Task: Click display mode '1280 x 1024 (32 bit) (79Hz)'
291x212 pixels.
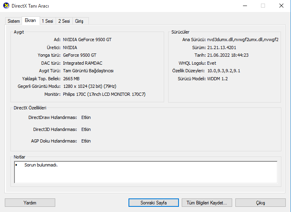Action: click(90, 86)
